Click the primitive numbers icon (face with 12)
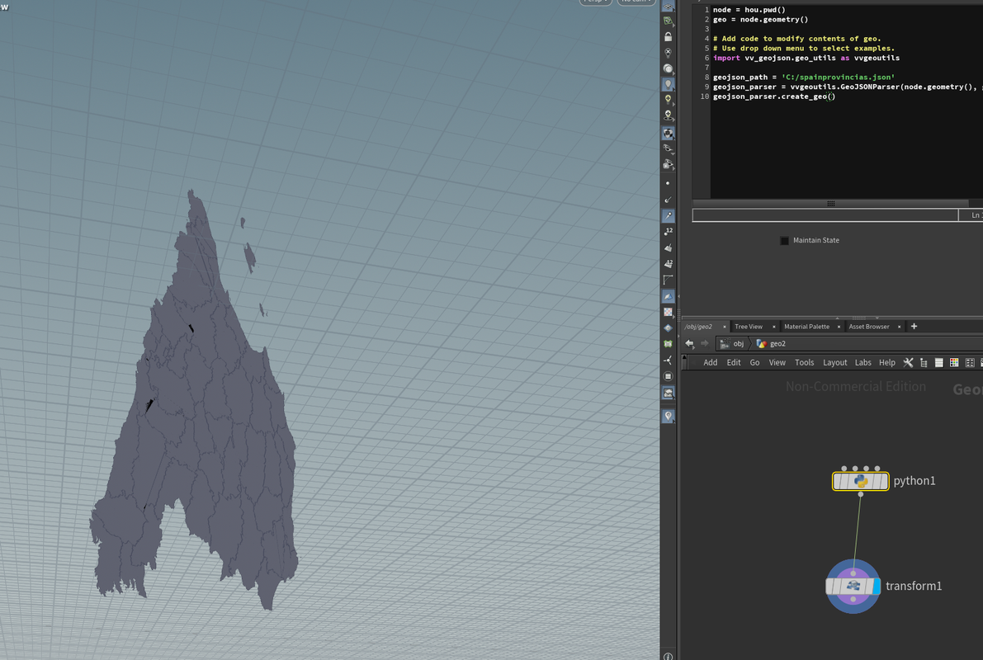This screenshot has height=660, width=983. [669, 264]
